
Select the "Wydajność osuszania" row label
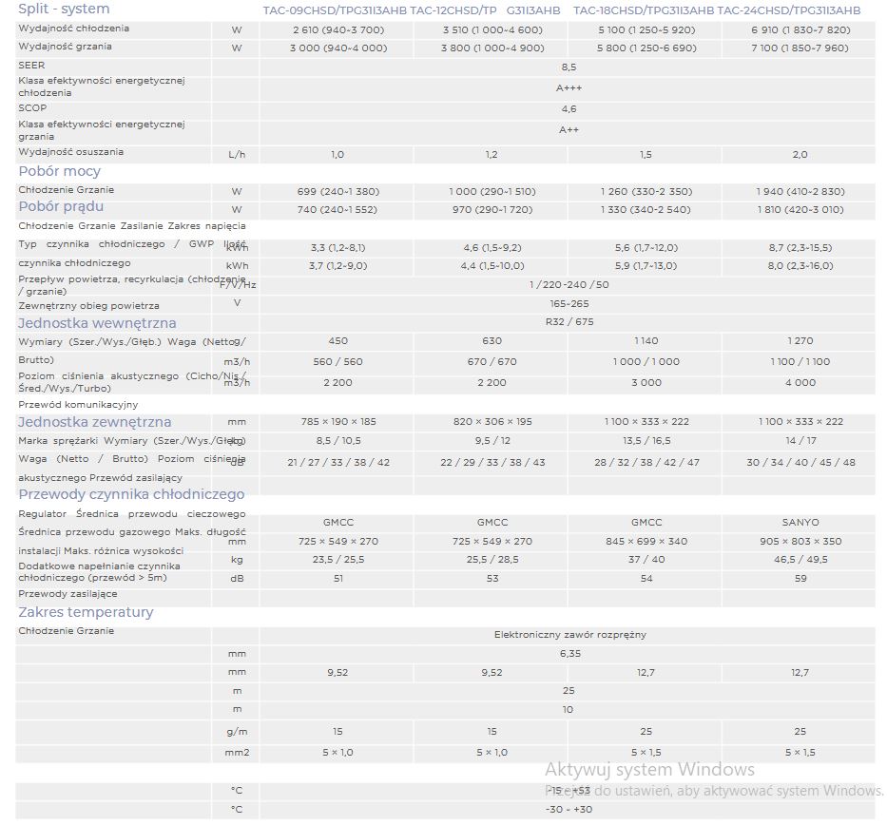click(x=70, y=152)
